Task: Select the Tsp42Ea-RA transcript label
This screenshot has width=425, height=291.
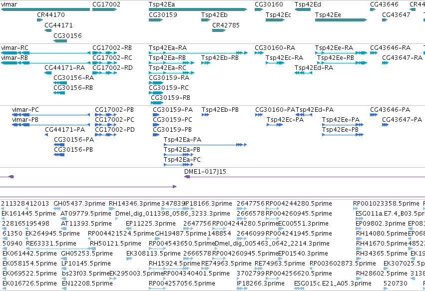Action: (x=168, y=48)
